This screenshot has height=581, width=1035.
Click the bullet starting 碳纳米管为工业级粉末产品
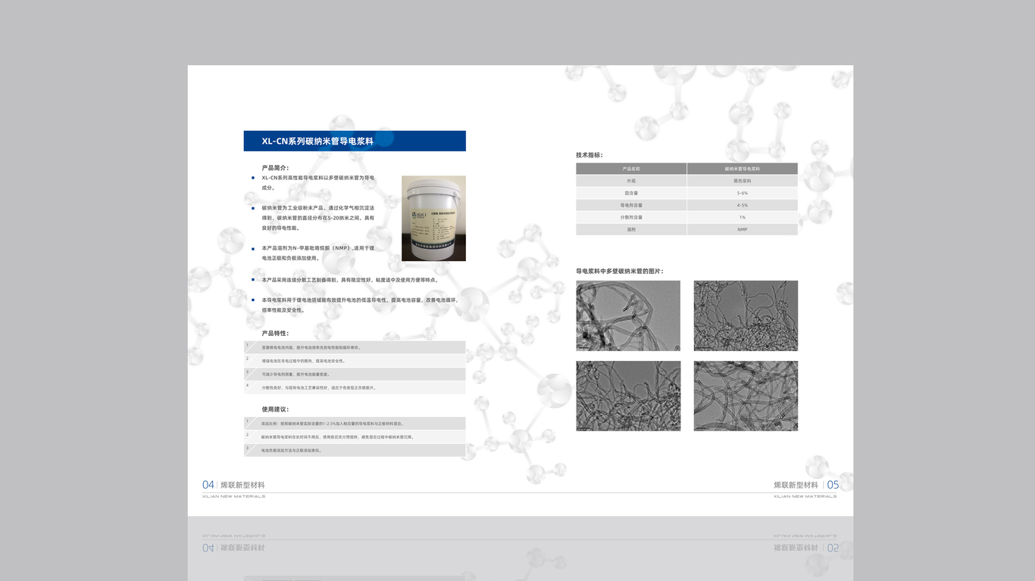pyautogui.click(x=317, y=217)
